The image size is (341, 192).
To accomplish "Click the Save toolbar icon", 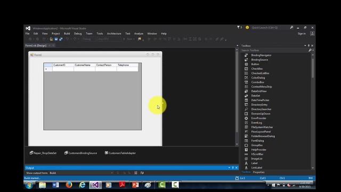I will pos(56,39).
